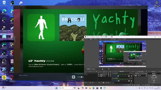Open the scene transition type dropdown
The height and width of the screenshot is (90, 161).
tap(140, 73)
